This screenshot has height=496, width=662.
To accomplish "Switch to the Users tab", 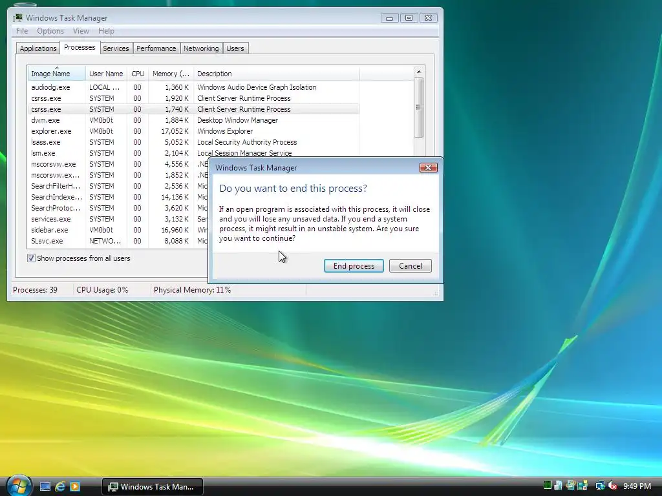I will (x=235, y=48).
